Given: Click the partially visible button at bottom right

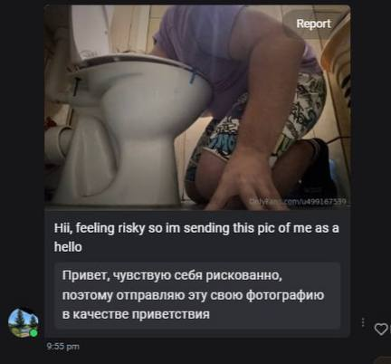Looking at the screenshot, I should tap(383, 360).
